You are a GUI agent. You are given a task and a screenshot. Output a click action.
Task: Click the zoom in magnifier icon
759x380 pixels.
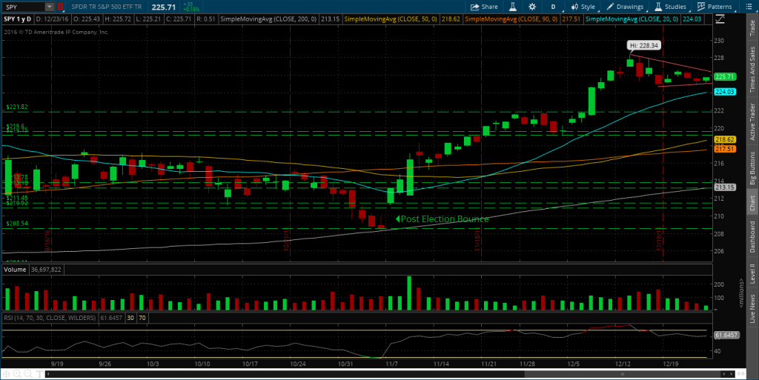click(x=17, y=374)
